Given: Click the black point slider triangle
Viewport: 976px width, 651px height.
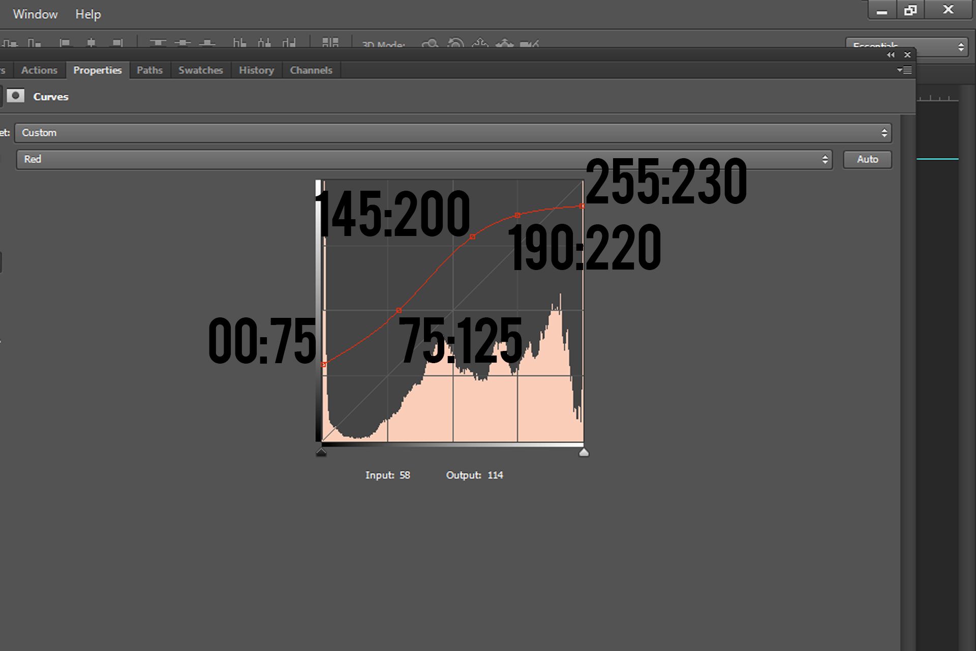Looking at the screenshot, I should [321, 452].
